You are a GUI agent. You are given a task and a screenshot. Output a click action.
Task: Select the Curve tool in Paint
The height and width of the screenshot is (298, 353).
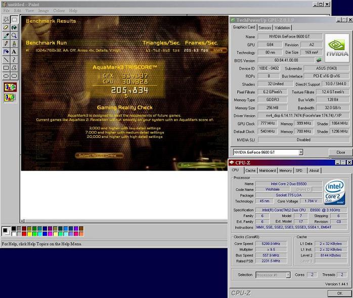pyautogui.click(x=14, y=60)
